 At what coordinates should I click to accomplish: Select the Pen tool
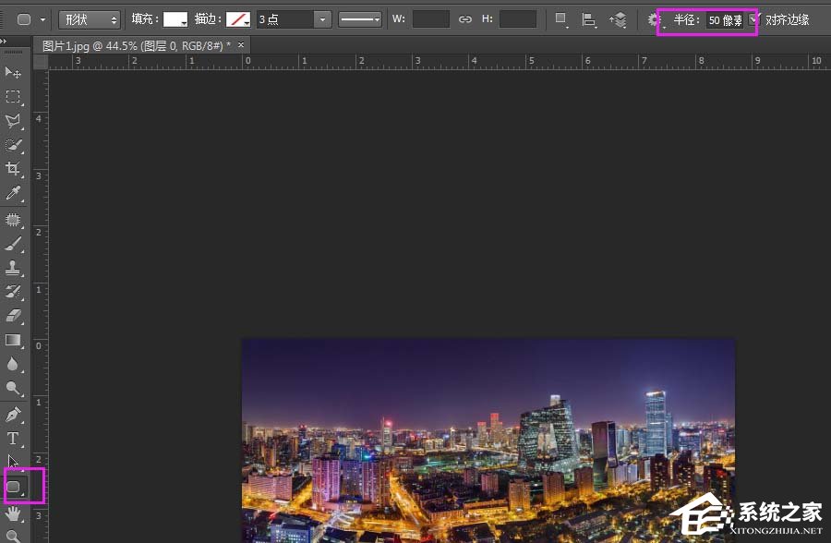[14, 414]
